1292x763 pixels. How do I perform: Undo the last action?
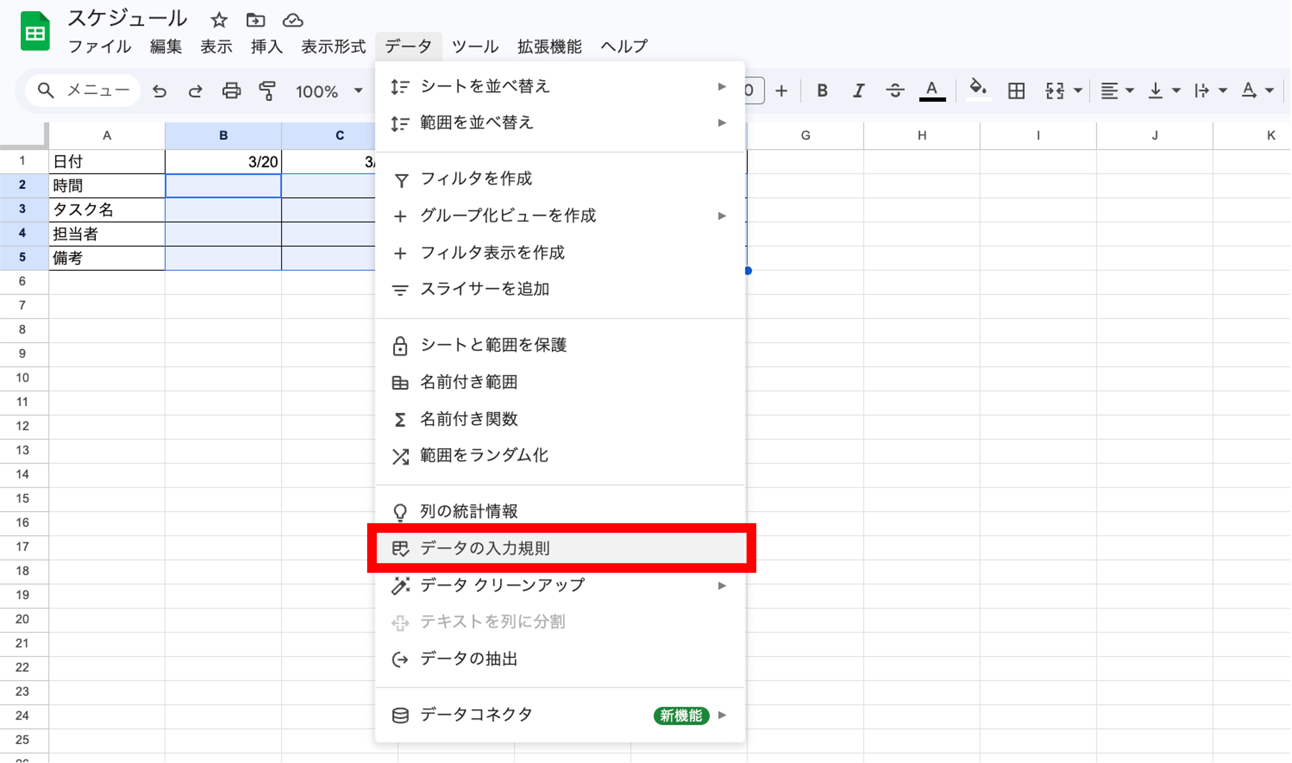tap(160, 91)
